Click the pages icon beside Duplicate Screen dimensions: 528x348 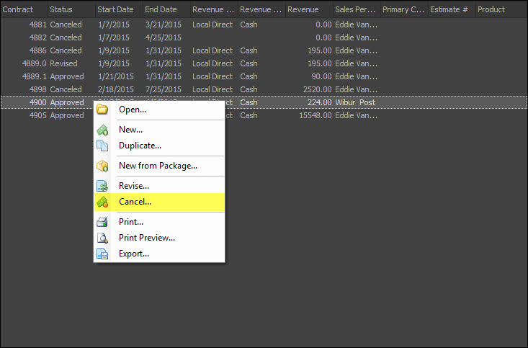click(x=102, y=146)
